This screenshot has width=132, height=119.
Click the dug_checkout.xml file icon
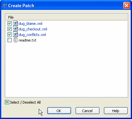click(x=15, y=29)
